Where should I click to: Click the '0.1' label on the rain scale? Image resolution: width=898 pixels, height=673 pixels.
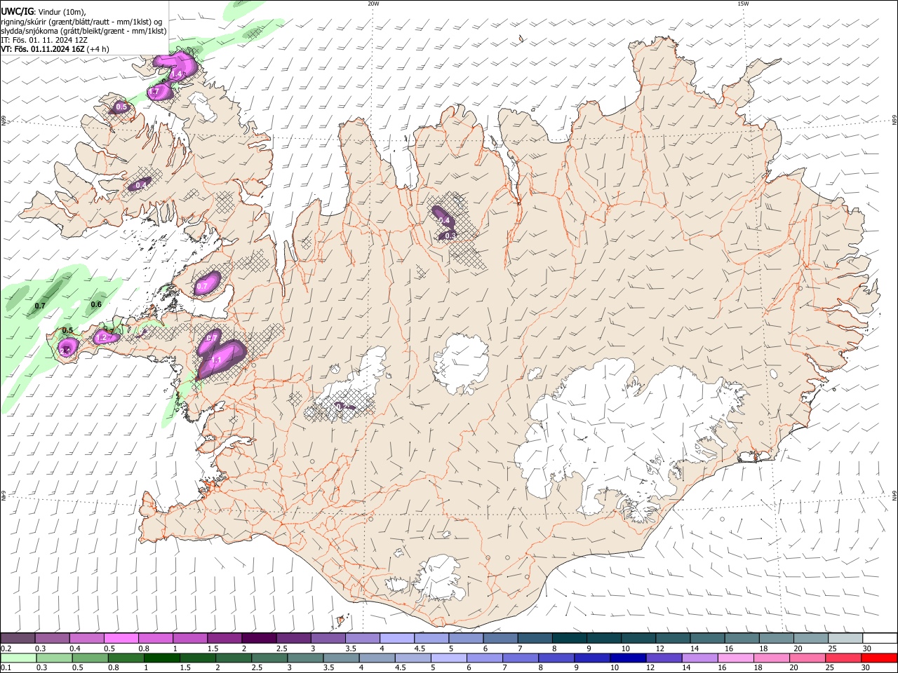pyautogui.click(x=5, y=667)
